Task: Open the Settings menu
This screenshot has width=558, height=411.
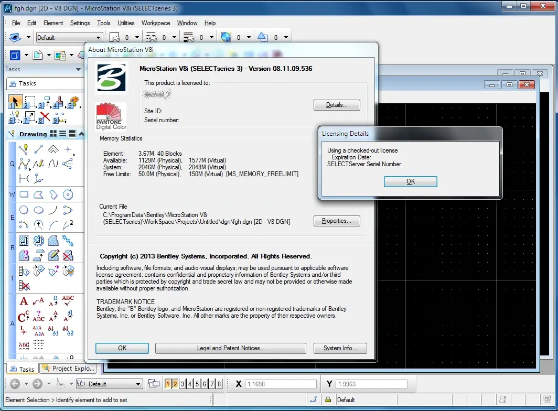Action: pyautogui.click(x=80, y=23)
